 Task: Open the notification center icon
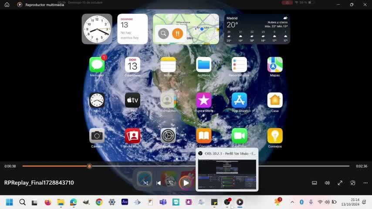click(x=364, y=202)
